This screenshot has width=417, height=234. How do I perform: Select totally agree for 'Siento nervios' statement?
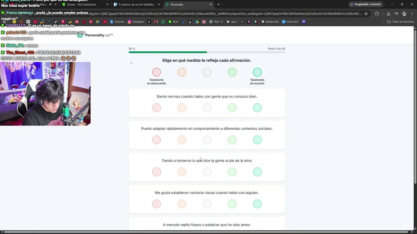coord(257,108)
